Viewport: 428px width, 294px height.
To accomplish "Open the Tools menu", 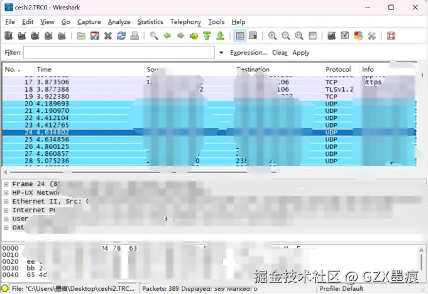I will (216, 22).
